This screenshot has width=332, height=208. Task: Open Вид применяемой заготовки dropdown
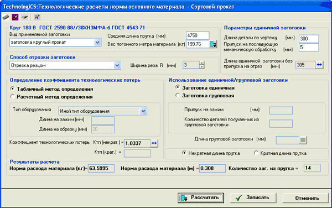pyautogui.click(x=97, y=43)
